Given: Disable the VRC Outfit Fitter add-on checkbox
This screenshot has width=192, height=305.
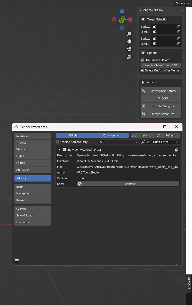Looking at the screenshot, I should pyautogui.click(x=65, y=150).
